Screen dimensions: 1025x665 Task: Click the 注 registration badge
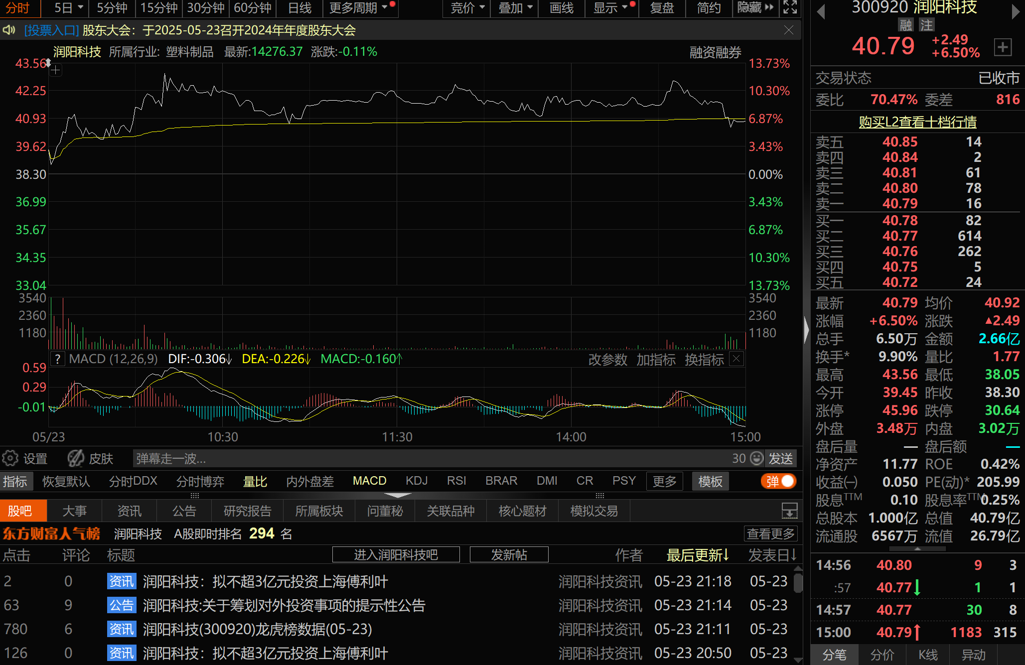click(927, 25)
